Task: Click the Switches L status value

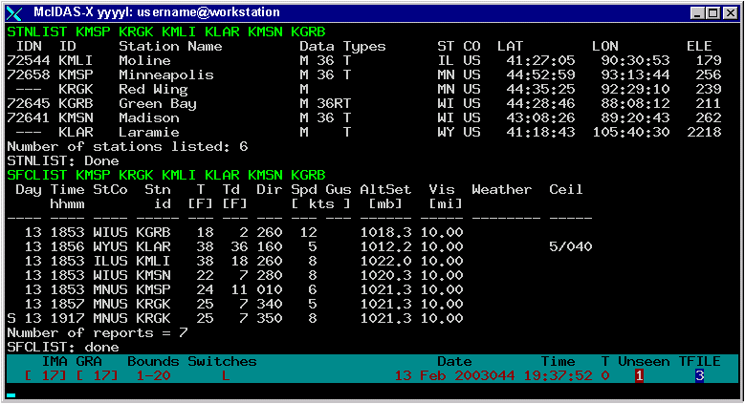Action: coord(224,375)
